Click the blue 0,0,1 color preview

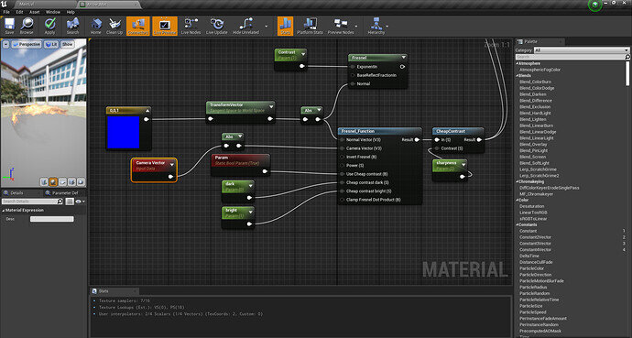click(x=124, y=132)
